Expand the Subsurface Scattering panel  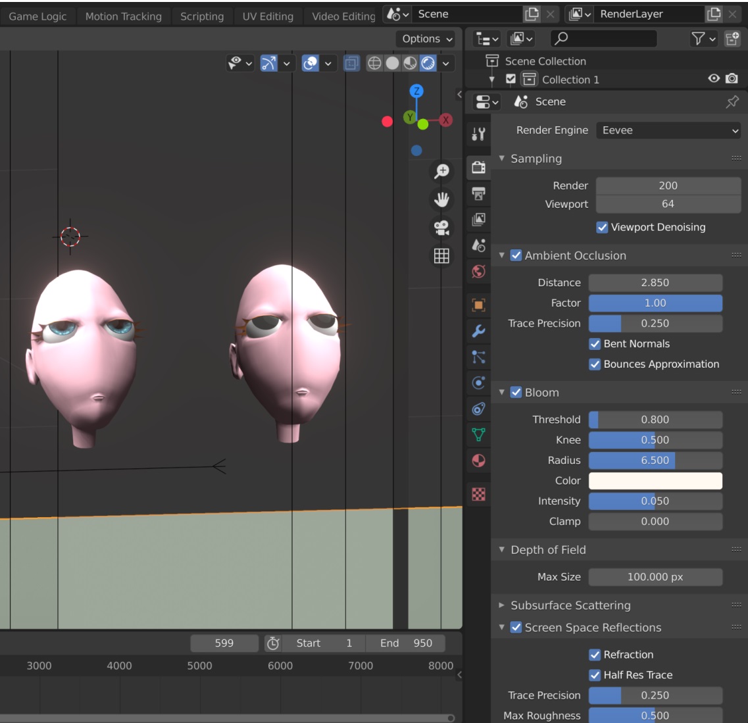point(570,605)
